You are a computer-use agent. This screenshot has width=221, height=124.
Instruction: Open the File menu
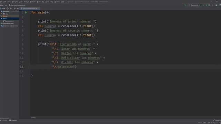pos(1,2)
